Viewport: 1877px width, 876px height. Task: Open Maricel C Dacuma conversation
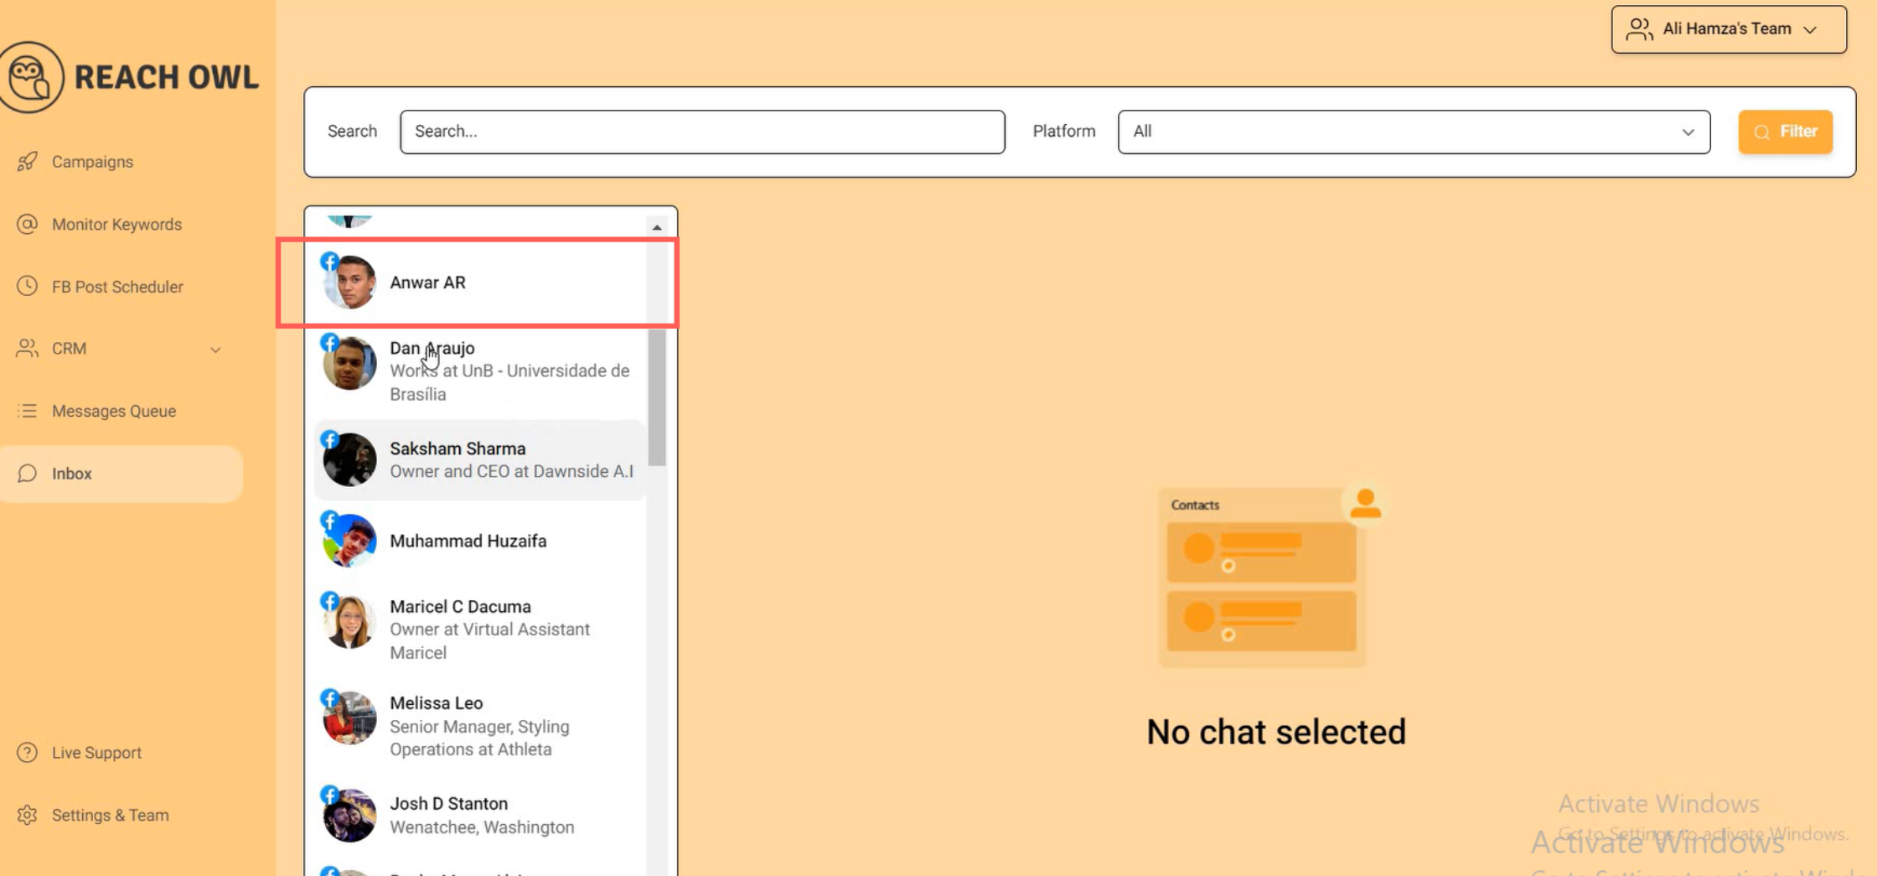[x=478, y=629]
